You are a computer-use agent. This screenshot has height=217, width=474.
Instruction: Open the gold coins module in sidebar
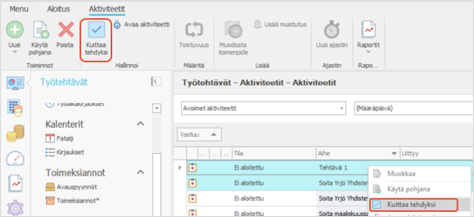14,134
